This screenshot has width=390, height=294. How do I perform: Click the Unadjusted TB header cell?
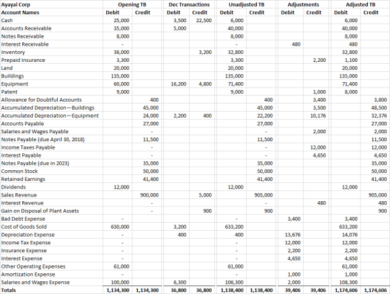click(247, 5)
